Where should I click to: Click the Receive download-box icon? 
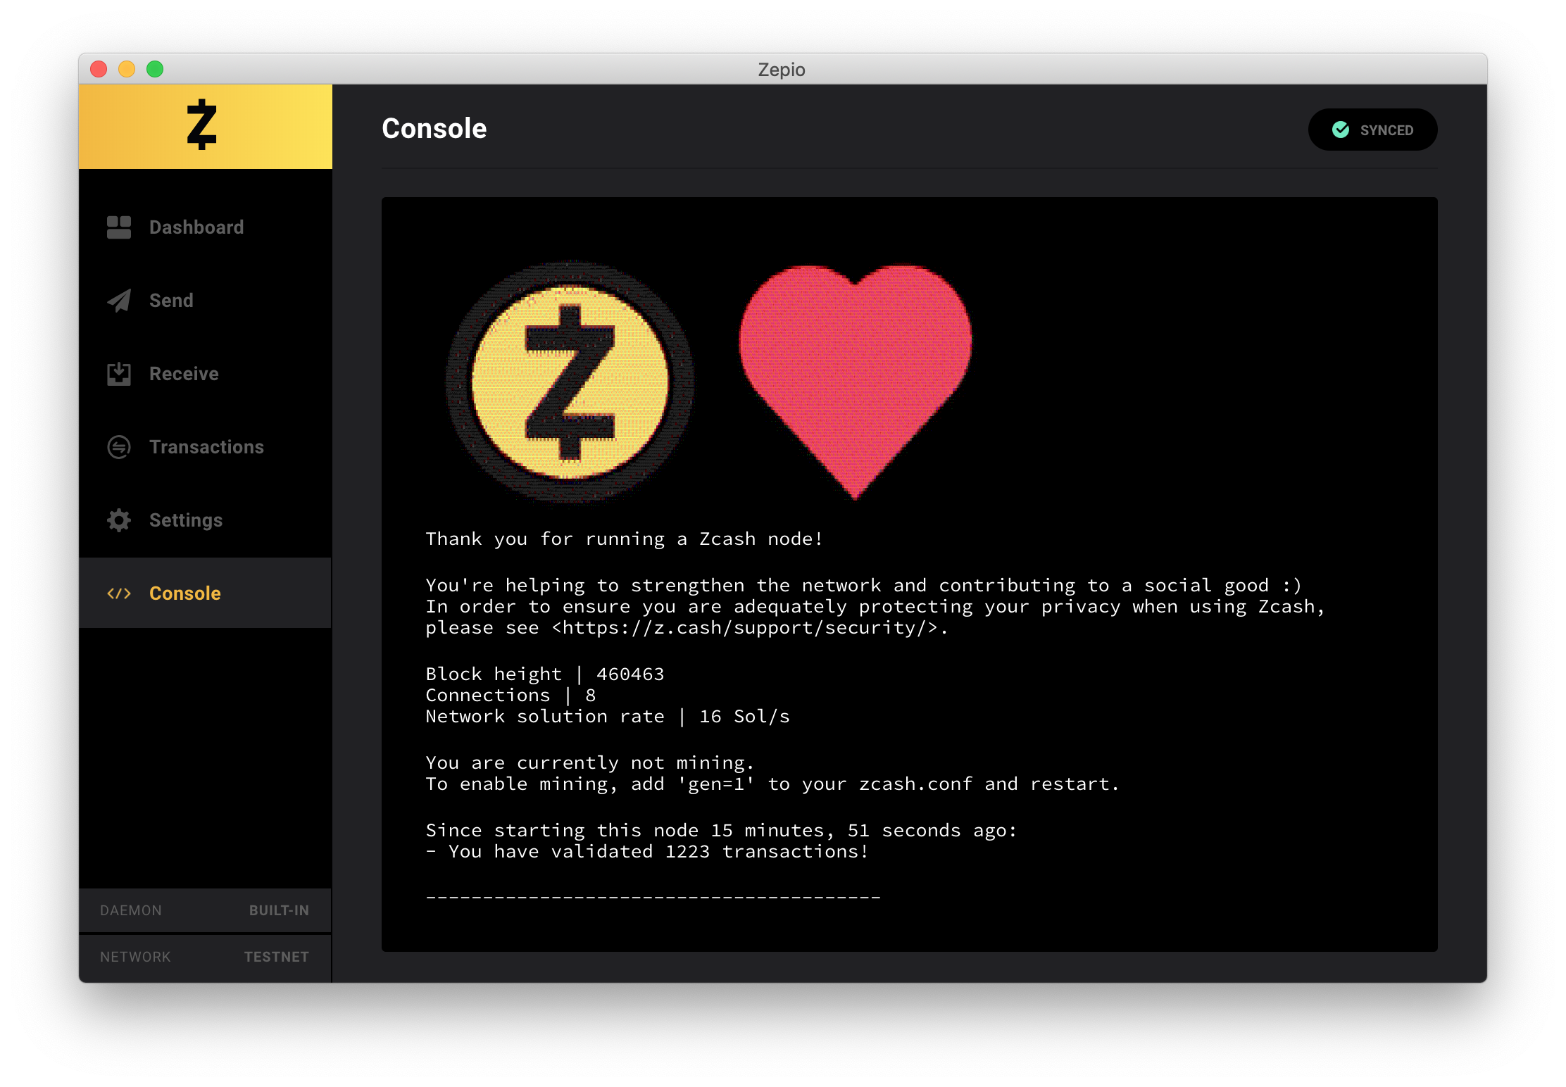(x=118, y=374)
